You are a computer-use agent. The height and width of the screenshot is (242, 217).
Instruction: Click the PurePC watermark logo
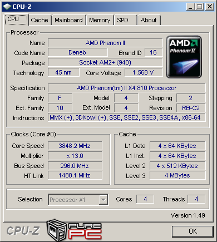pyautogui.click(x=75, y=230)
